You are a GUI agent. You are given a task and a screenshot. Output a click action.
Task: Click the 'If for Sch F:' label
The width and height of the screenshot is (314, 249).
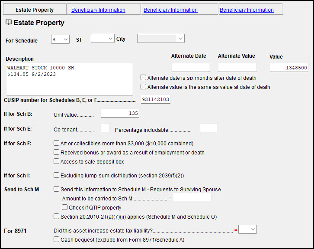[x=18, y=144]
